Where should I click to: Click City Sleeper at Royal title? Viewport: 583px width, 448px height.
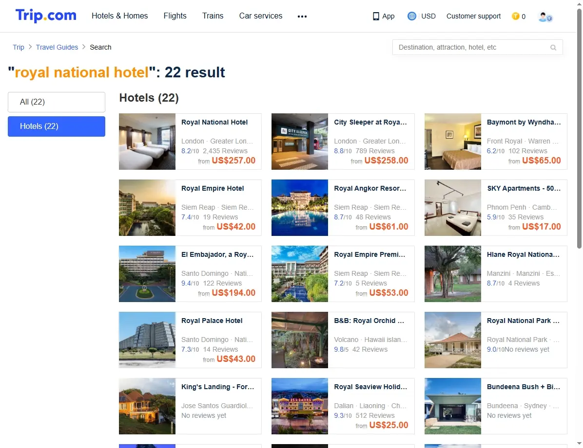[x=370, y=122]
